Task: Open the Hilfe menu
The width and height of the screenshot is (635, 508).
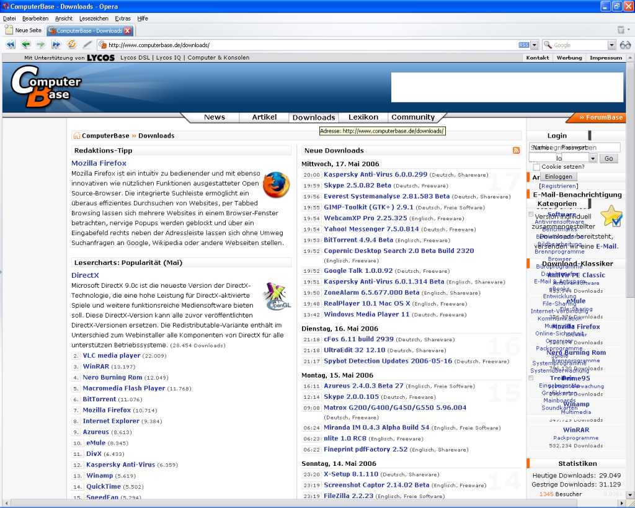Action: (x=143, y=19)
